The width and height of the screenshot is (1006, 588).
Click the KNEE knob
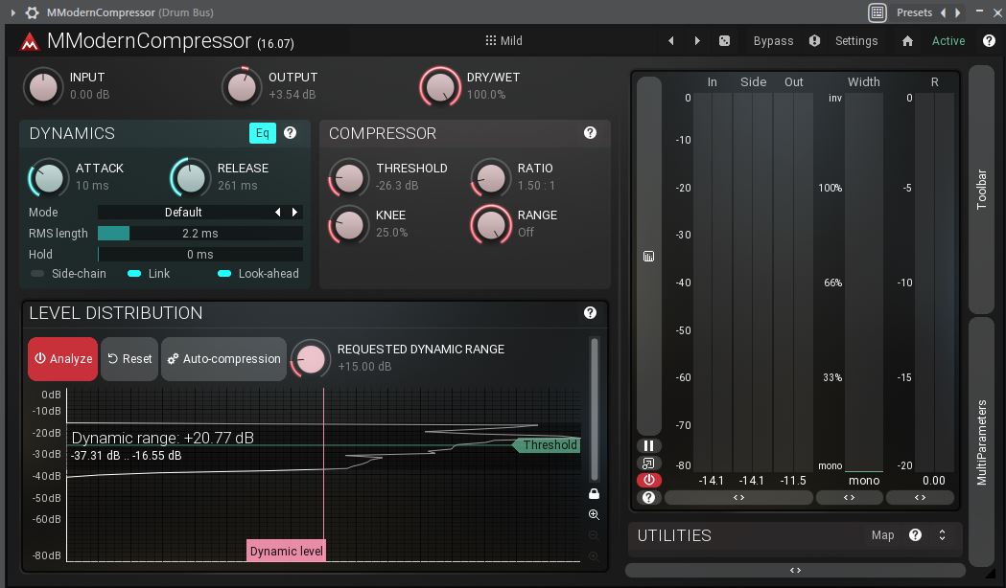[x=348, y=224]
